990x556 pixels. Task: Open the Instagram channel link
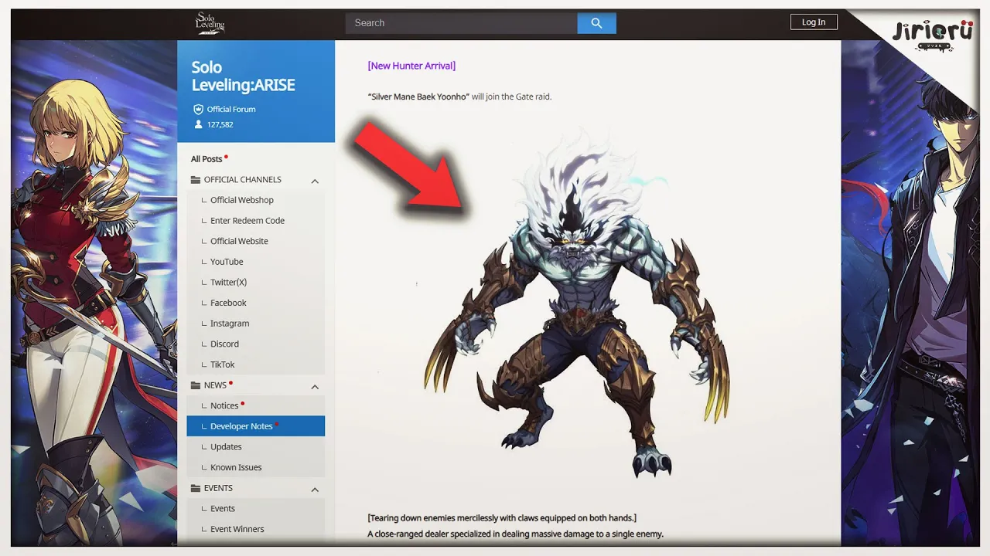point(230,324)
